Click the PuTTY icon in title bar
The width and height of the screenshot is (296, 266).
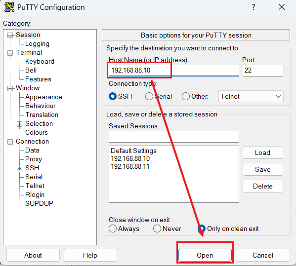click(x=9, y=7)
